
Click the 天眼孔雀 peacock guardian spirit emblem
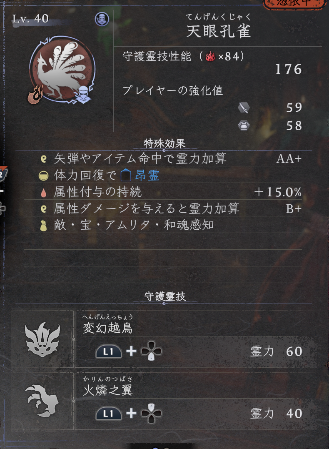(62, 70)
